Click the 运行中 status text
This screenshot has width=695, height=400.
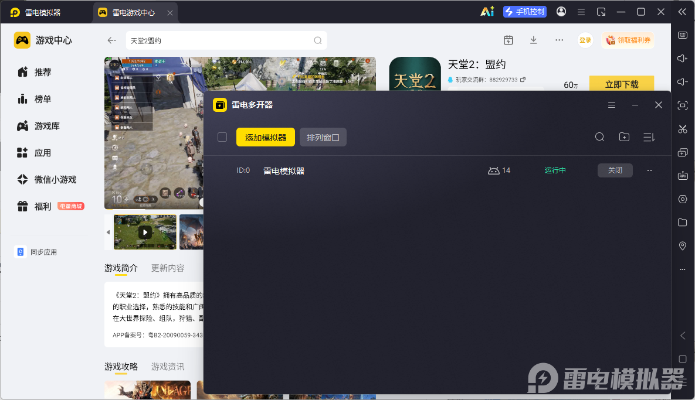555,170
